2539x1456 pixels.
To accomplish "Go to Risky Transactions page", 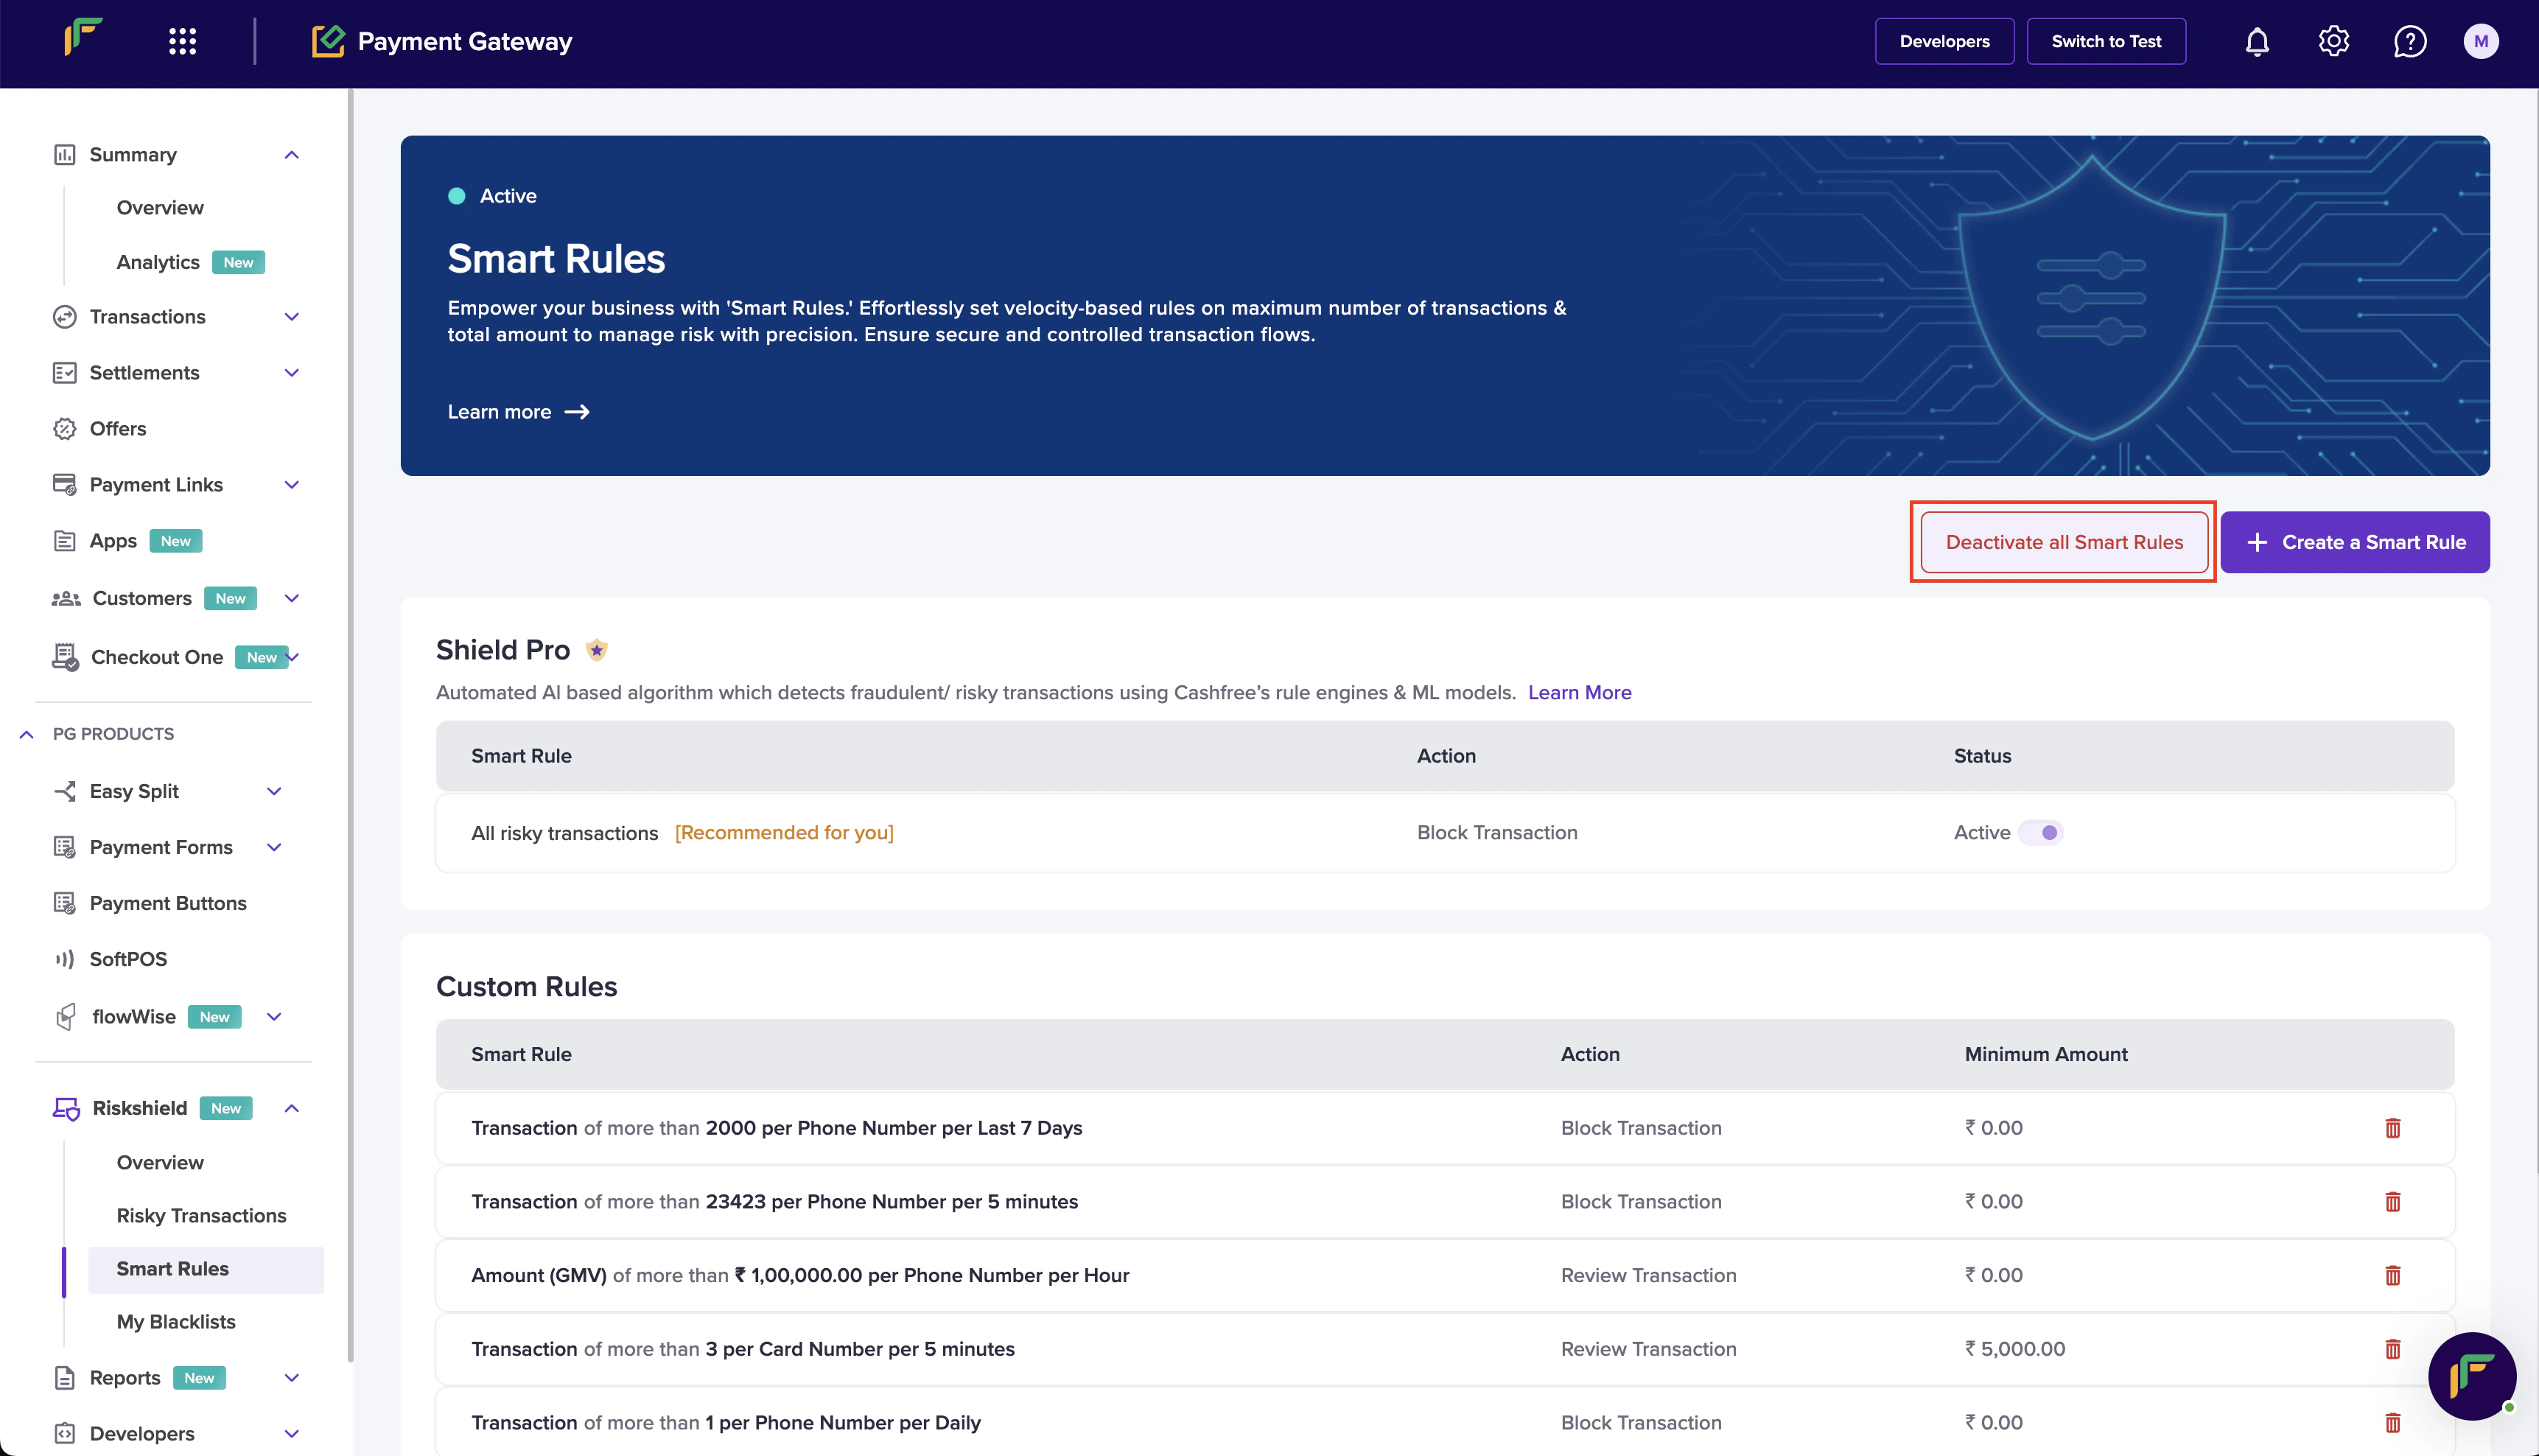I will pyautogui.click(x=201, y=1215).
